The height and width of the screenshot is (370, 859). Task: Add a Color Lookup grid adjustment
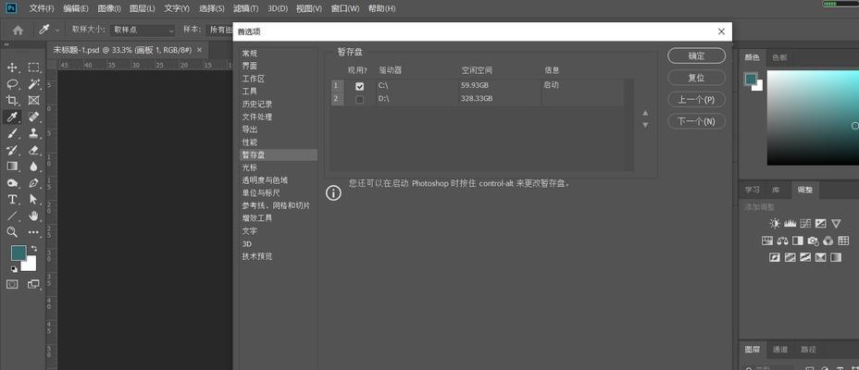point(843,240)
